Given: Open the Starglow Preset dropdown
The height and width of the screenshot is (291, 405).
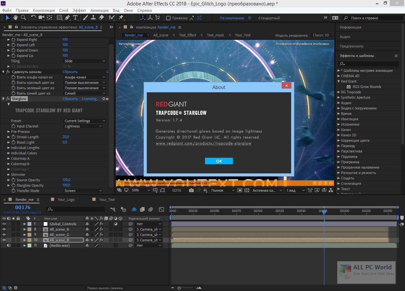Looking at the screenshot, I should pyautogui.click(x=84, y=121).
